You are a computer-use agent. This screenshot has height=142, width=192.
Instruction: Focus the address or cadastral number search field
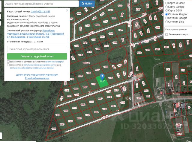(x=41, y=4)
